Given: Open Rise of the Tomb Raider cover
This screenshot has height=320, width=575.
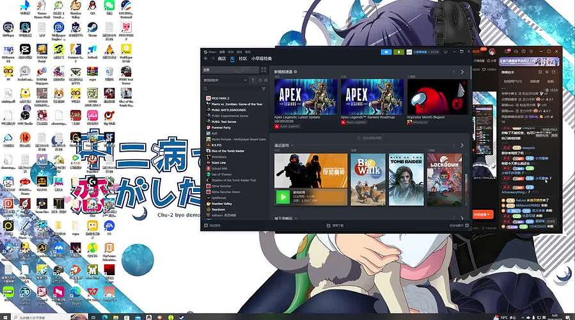Looking at the screenshot, I should pyautogui.click(x=406, y=179).
